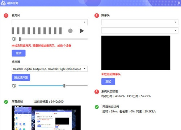The width and height of the screenshot is (181, 130).
Task: Click the microphone volume speaker icon
Action: tap(14, 39)
